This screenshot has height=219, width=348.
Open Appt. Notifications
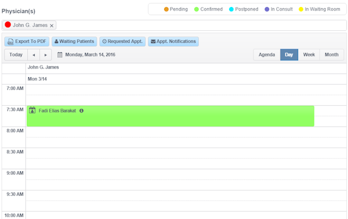(x=173, y=42)
